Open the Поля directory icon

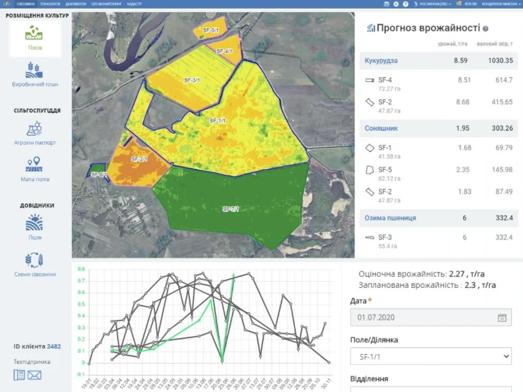35,227
